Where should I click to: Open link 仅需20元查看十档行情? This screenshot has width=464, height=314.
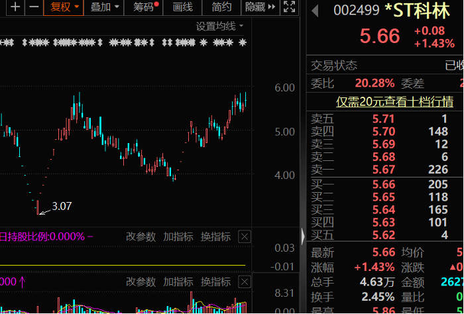coord(394,102)
